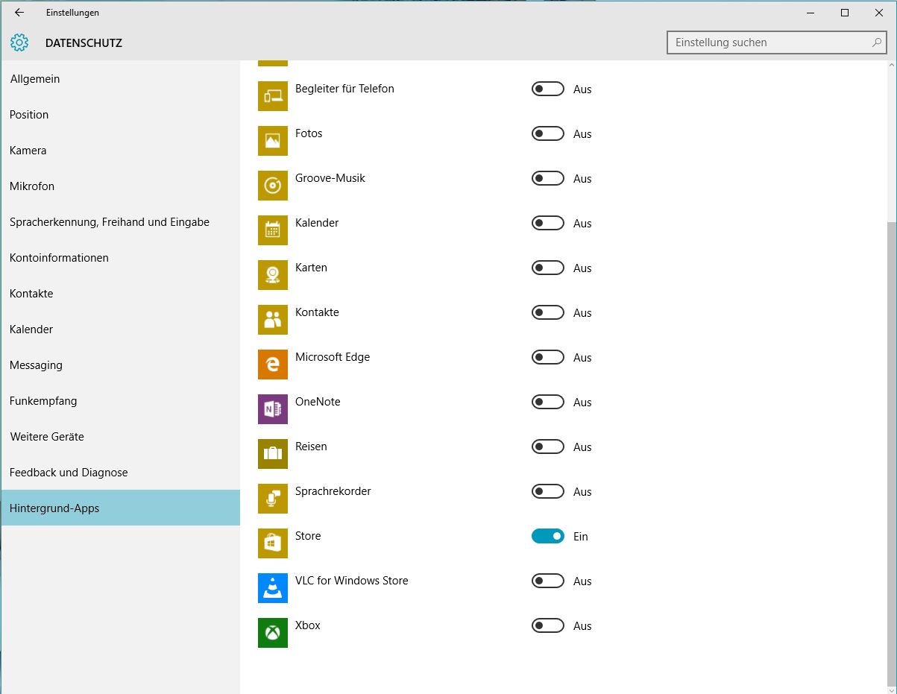This screenshot has width=897, height=694.
Task: Click the DATENSCHUTZ heading
Action: (x=84, y=43)
